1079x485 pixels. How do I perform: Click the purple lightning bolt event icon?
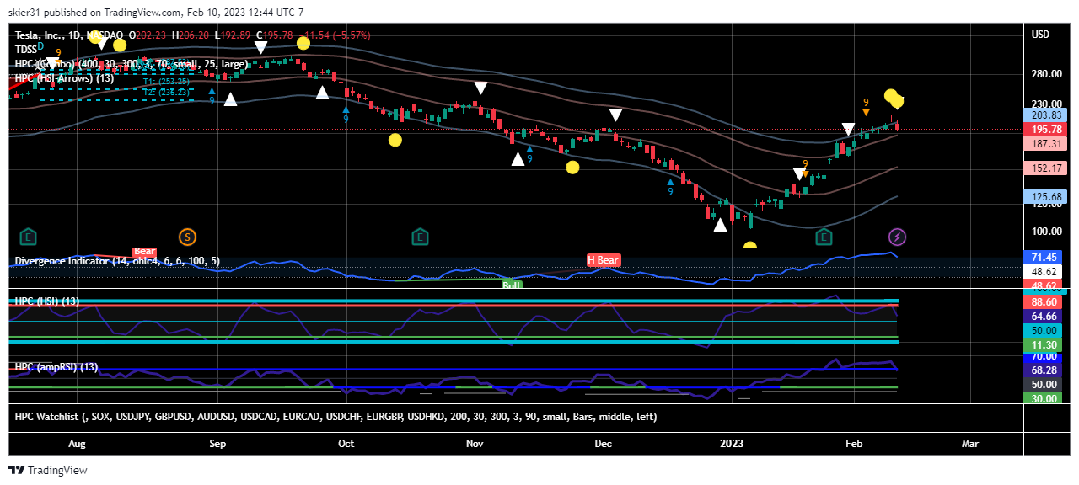pos(898,237)
